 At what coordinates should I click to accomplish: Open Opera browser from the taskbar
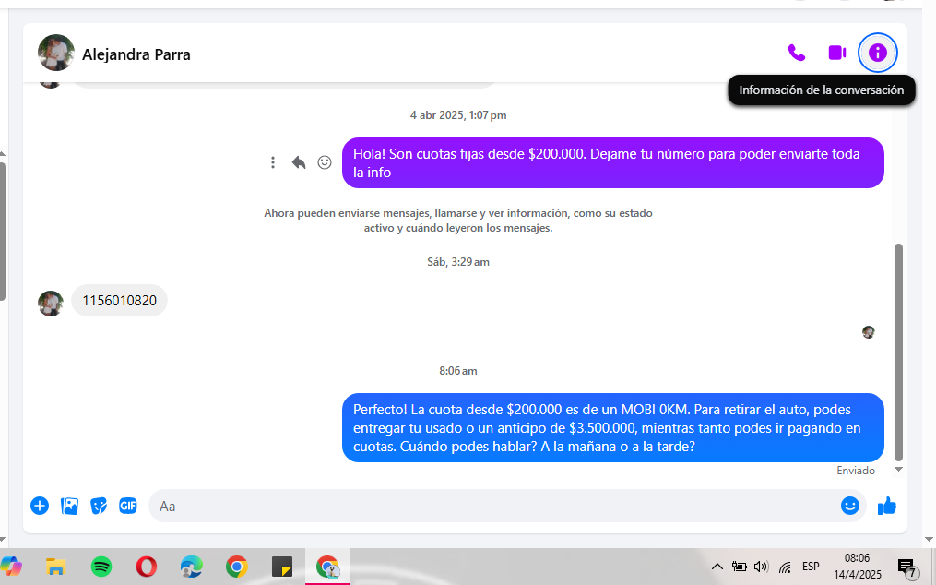tap(147, 567)
